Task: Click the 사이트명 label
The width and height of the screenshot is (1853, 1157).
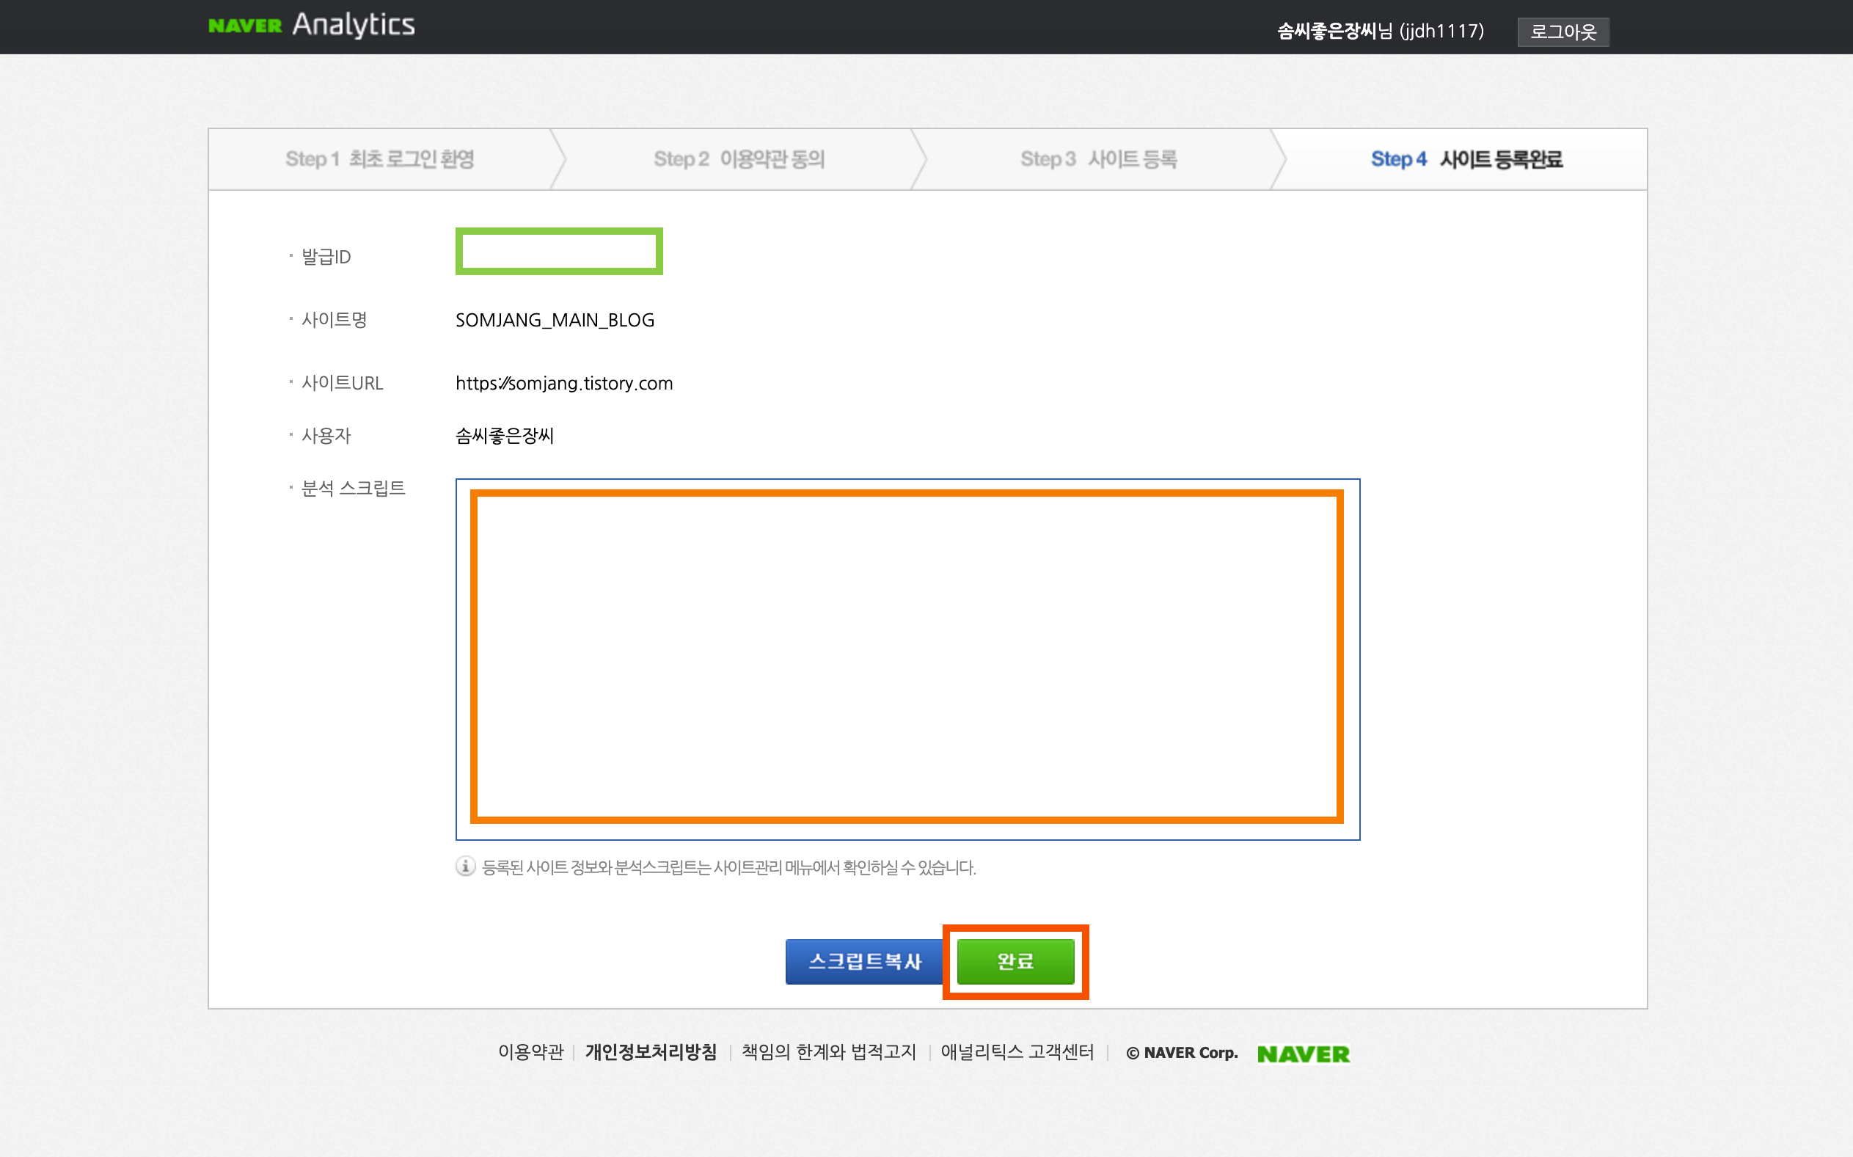Action: [x=335, y=320]
